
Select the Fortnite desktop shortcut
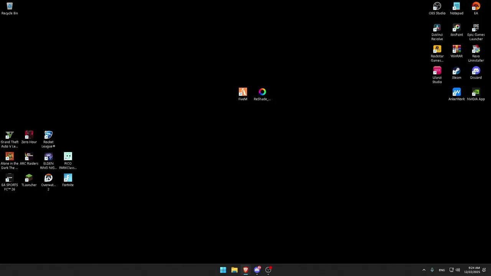68,181
